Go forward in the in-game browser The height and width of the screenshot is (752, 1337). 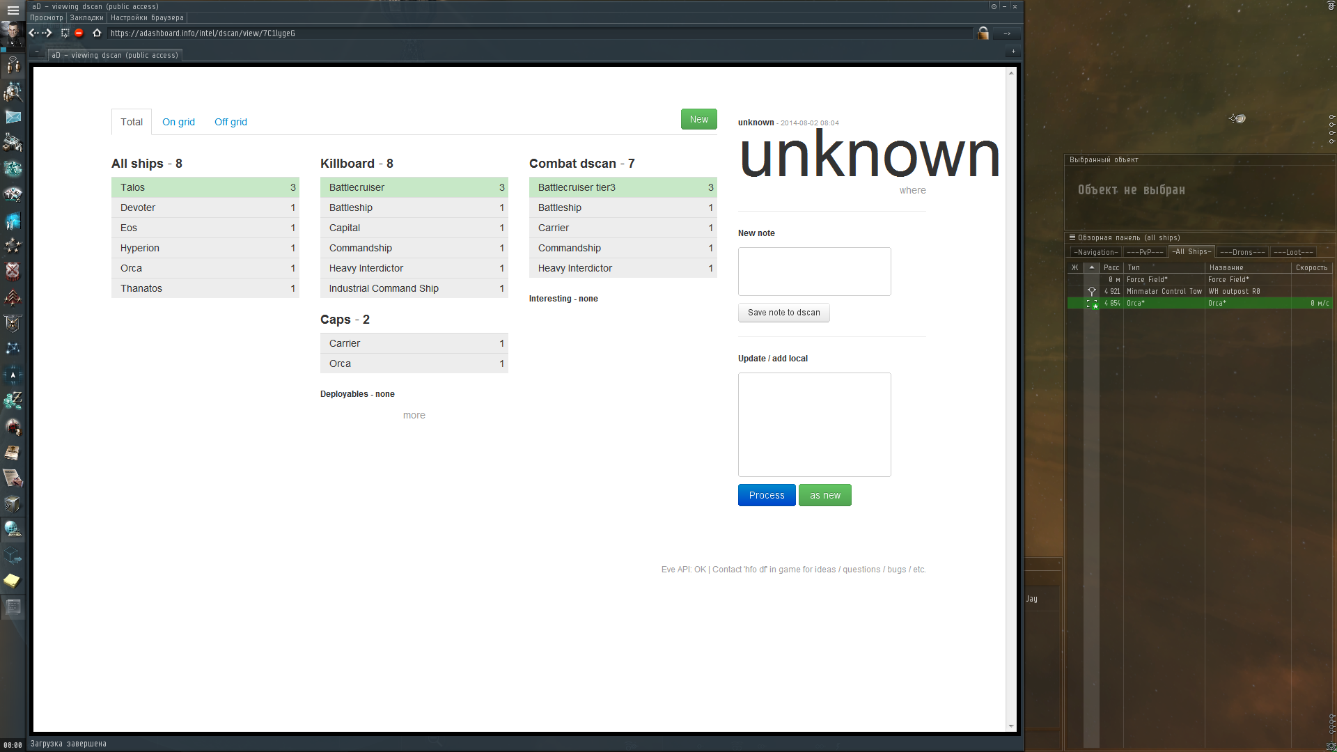47,33
